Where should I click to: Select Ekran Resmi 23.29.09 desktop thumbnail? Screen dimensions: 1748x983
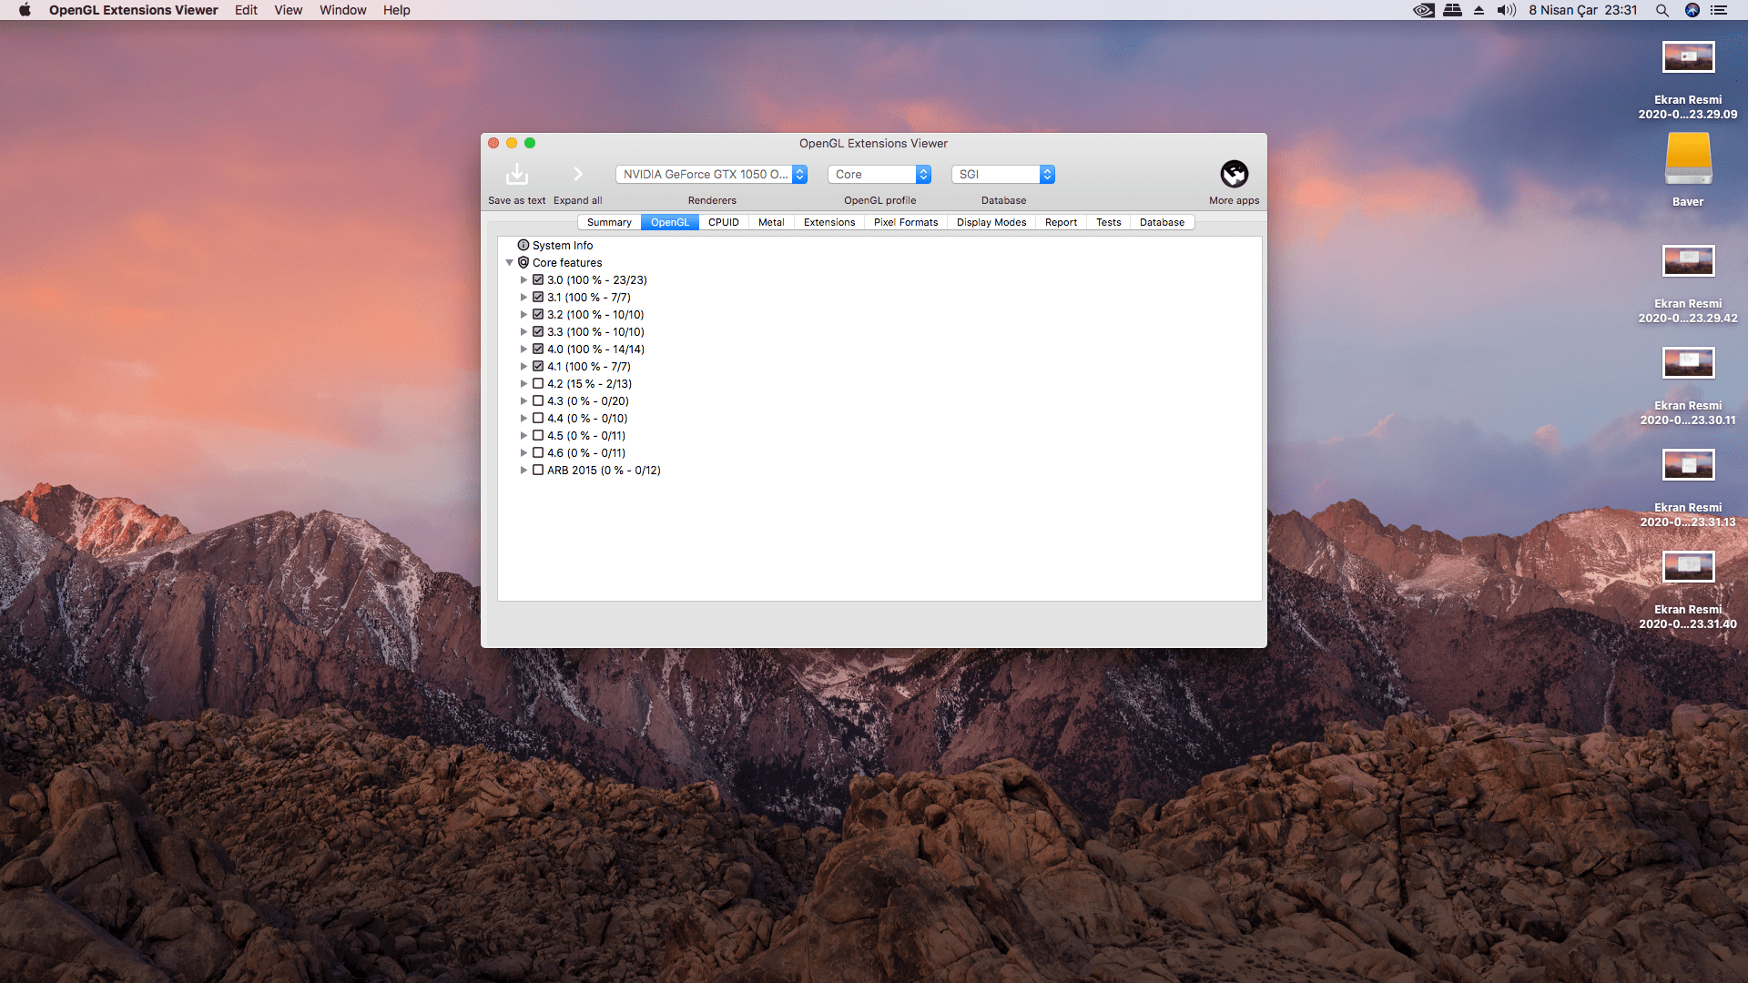coord(1688,58)
